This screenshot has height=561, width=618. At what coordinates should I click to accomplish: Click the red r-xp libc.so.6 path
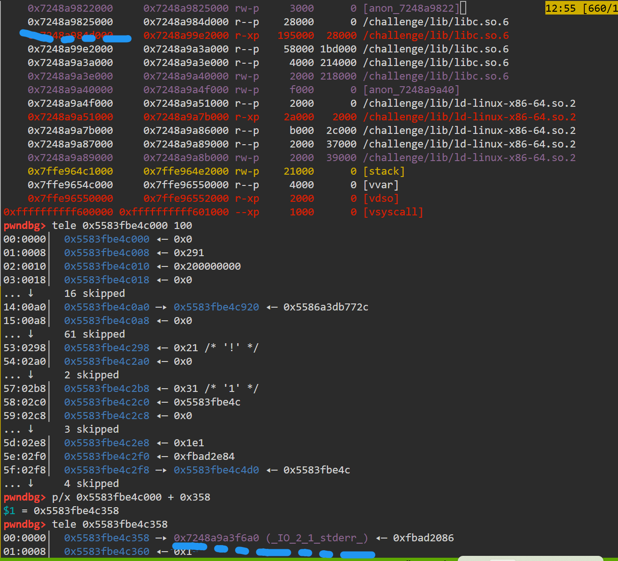pyautogui.click(x=436, y=36)
